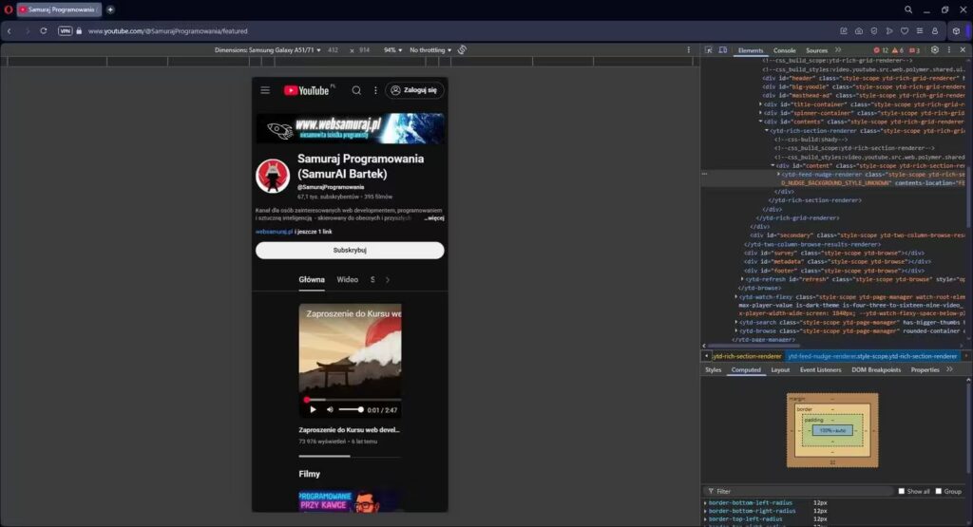973x527 pixels.
Task: Click the red errors counter showing 12
Action: (881, 50)
